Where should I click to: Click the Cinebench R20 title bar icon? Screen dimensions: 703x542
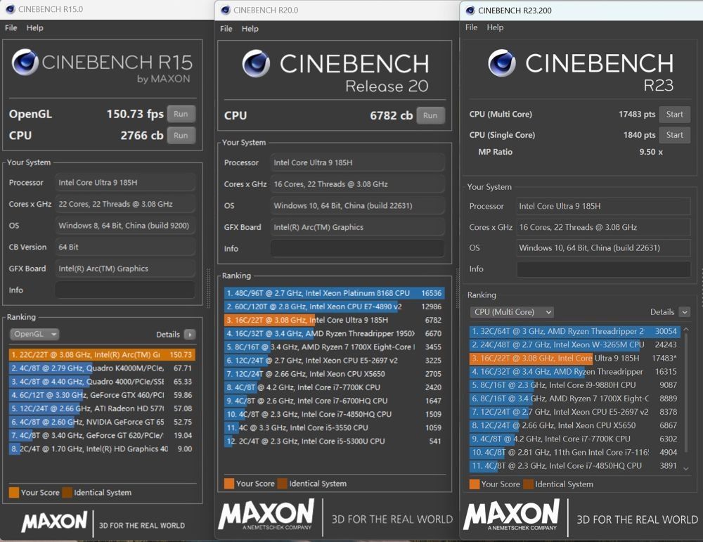pyautogui.click(x=225, y=10)
